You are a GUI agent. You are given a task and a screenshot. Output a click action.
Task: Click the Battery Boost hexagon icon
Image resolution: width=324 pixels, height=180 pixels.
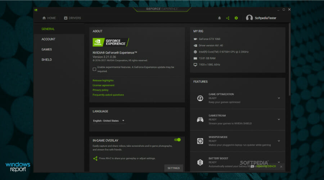coord(200,162)
